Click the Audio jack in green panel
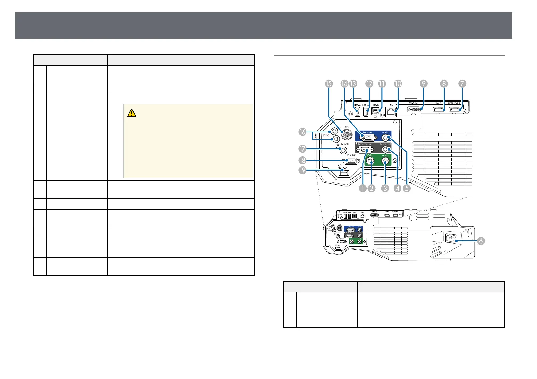 [x=386, y=161]
